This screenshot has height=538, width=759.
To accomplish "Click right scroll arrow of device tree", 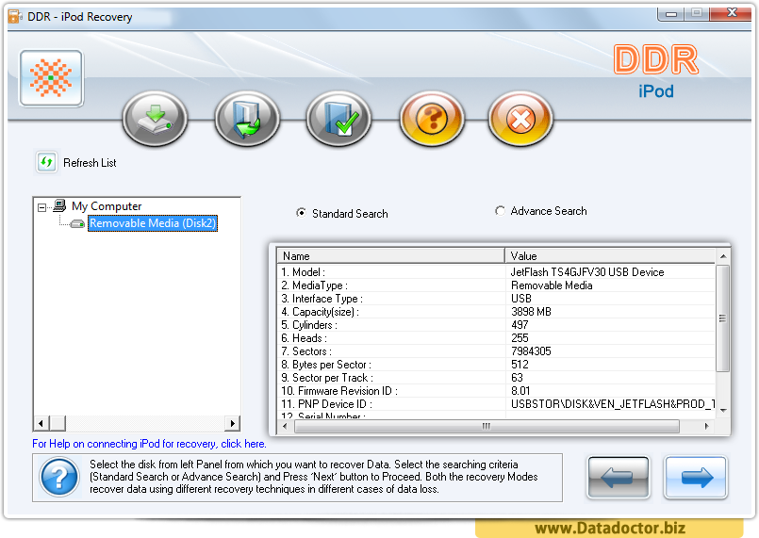I will (233, 423).
